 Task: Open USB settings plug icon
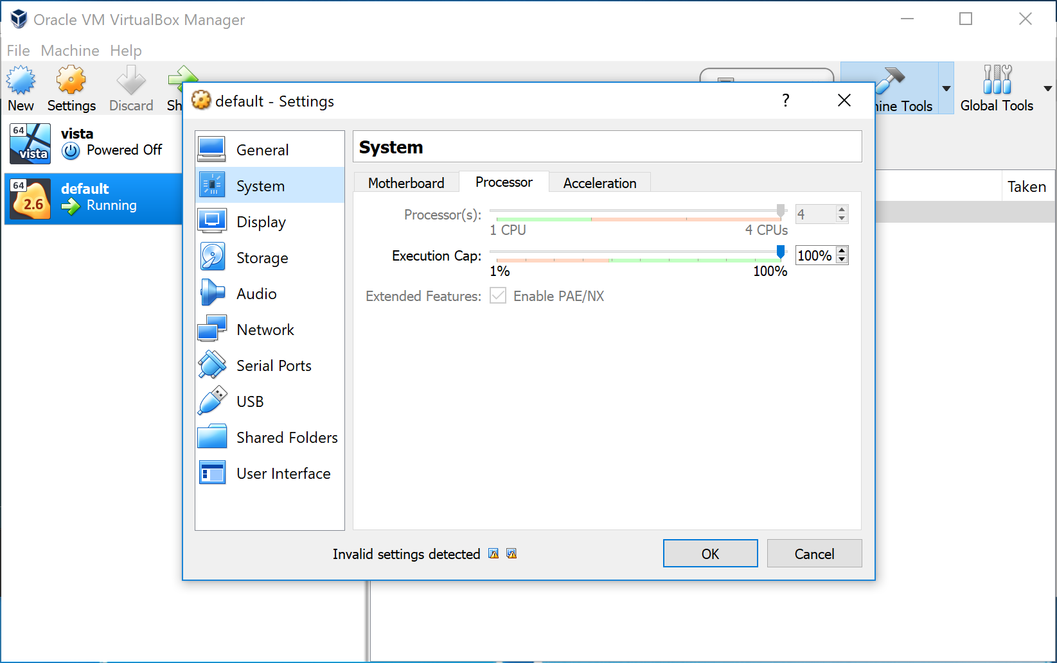tap(212, 401)
